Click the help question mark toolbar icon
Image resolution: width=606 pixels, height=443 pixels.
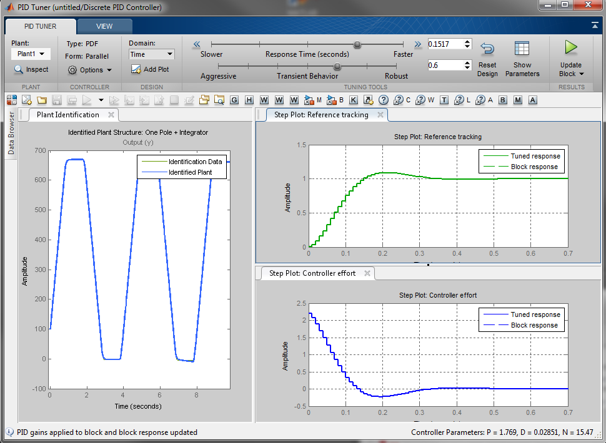coord(383,100)
